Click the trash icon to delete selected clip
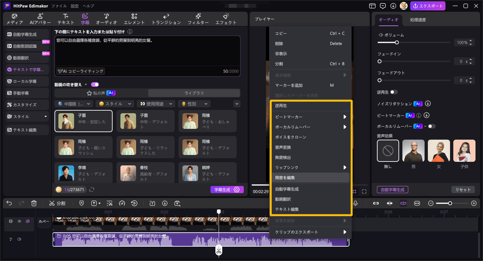 (34, 203)
